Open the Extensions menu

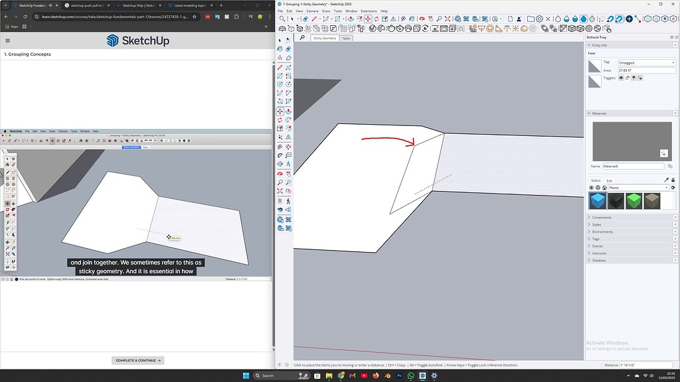[368, 11]
